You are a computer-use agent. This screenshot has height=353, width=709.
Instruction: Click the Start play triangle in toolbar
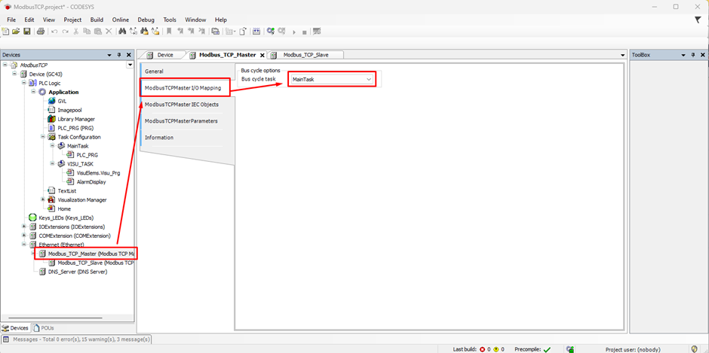294,32
